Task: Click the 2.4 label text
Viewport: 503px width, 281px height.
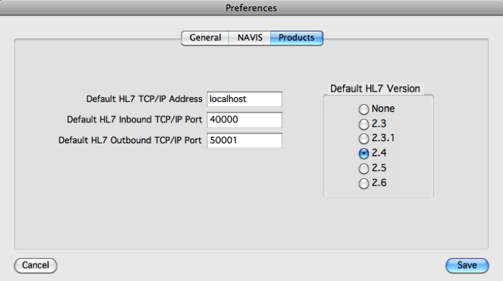Action: [x=379, y=154]
